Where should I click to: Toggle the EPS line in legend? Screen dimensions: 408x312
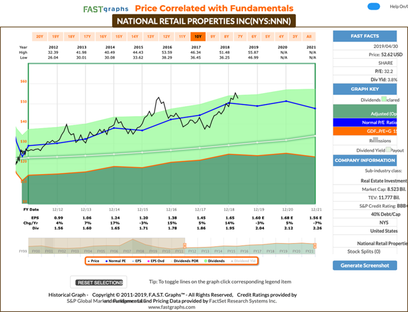(136, 261)
